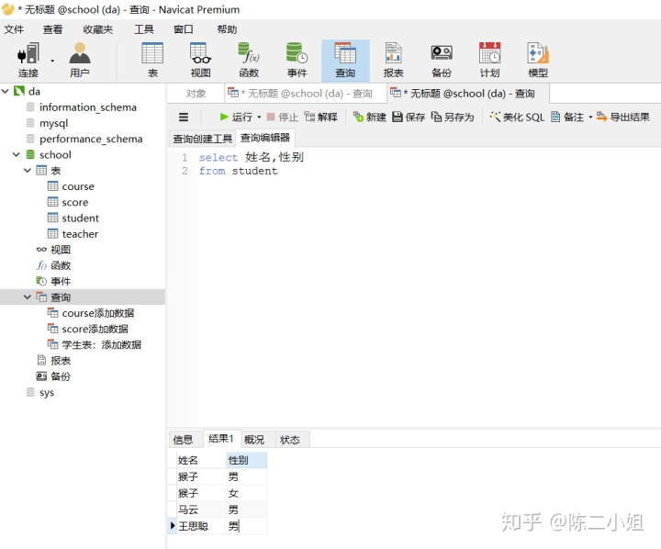Open the 信息 message tab
Image resolution: width=661 pixels, height=549 pixels.
[183, 440]
